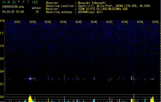Click the kHz axis unit label

(2, 21)
